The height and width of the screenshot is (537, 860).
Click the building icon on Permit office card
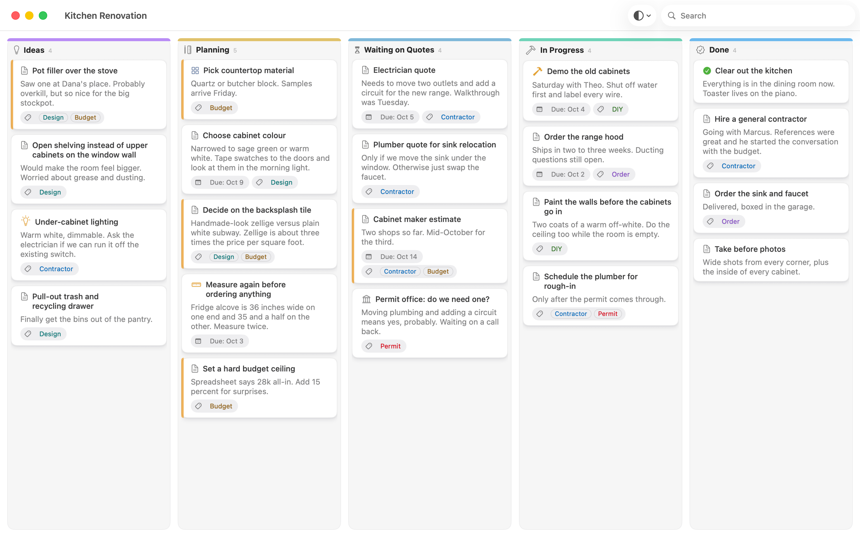[x=366, y=299]
